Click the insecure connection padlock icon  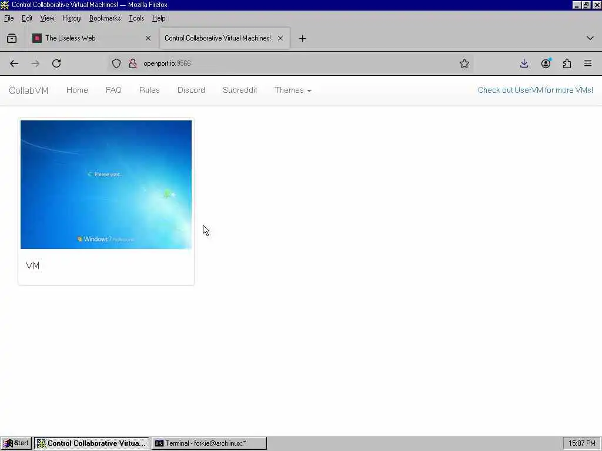point(133,63)
